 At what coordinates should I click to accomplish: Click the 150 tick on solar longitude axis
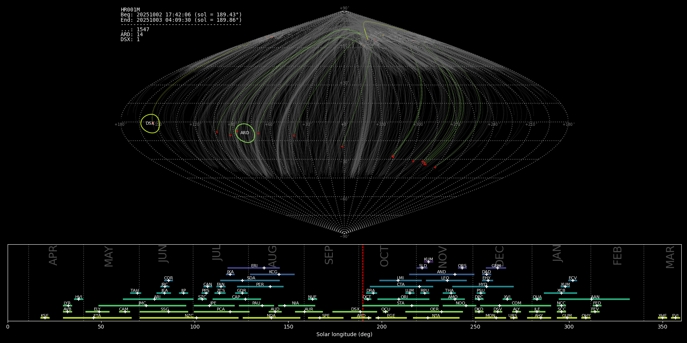pos(288,327)
